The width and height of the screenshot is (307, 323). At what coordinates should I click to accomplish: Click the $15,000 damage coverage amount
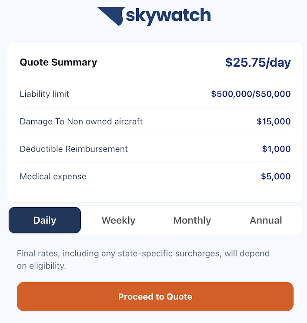coord(274,121)
